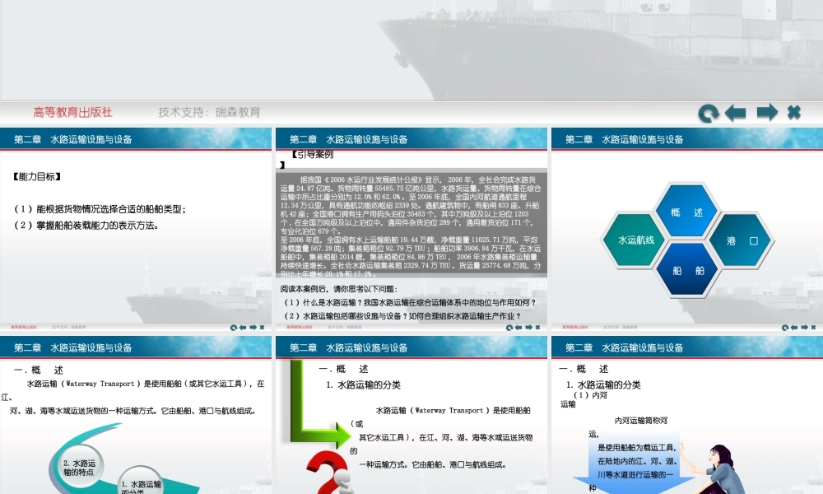The width and height of the screenshot is (823, 494).
Task: Select the 概述 hexagon in the diagram
Action: [x=689, y=212]
